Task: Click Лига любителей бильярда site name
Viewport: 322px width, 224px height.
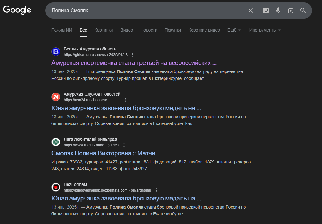Action: 90,139
